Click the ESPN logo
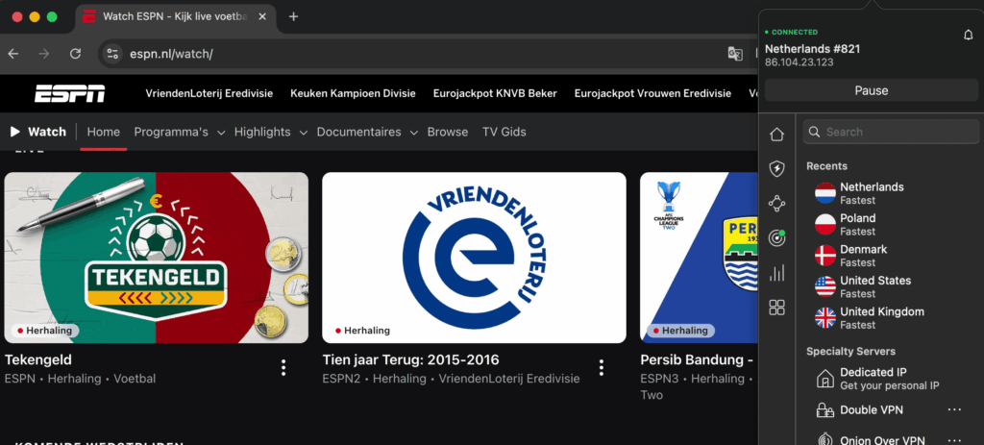Image resolution: width=984 pixels, height=445 pixels. [69, 93]
